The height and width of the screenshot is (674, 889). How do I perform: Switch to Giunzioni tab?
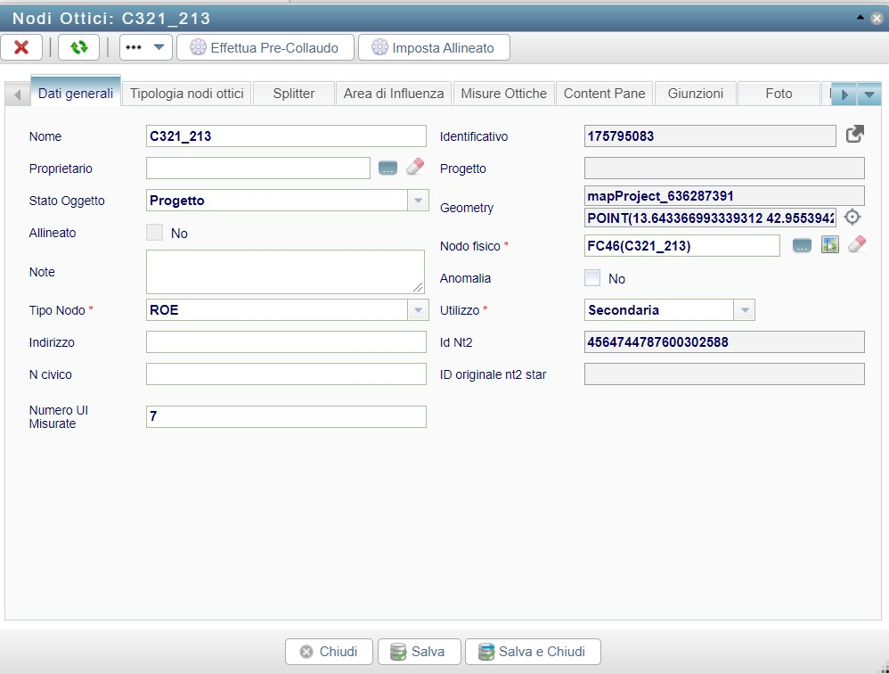696,94
